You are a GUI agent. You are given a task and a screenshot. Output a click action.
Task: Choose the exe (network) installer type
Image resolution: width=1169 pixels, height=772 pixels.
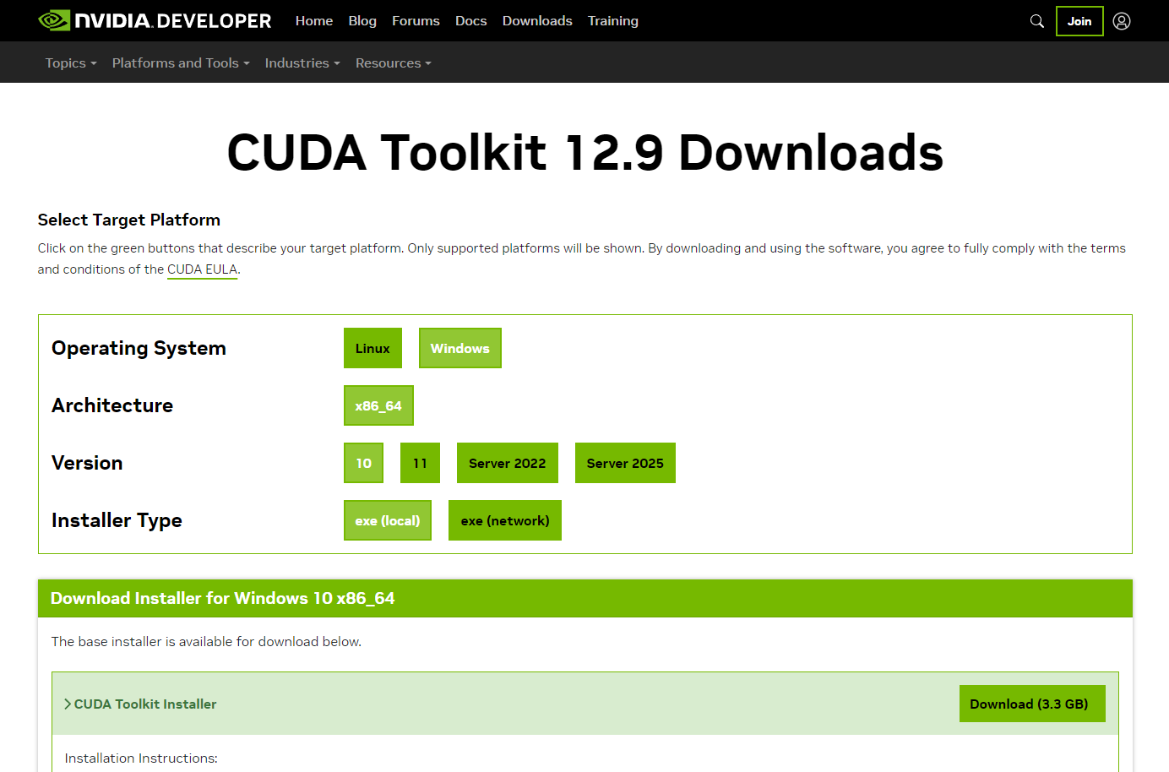click(504, 519)
